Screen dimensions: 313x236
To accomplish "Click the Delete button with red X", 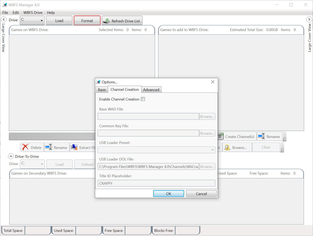I will (x=32, y=148).
